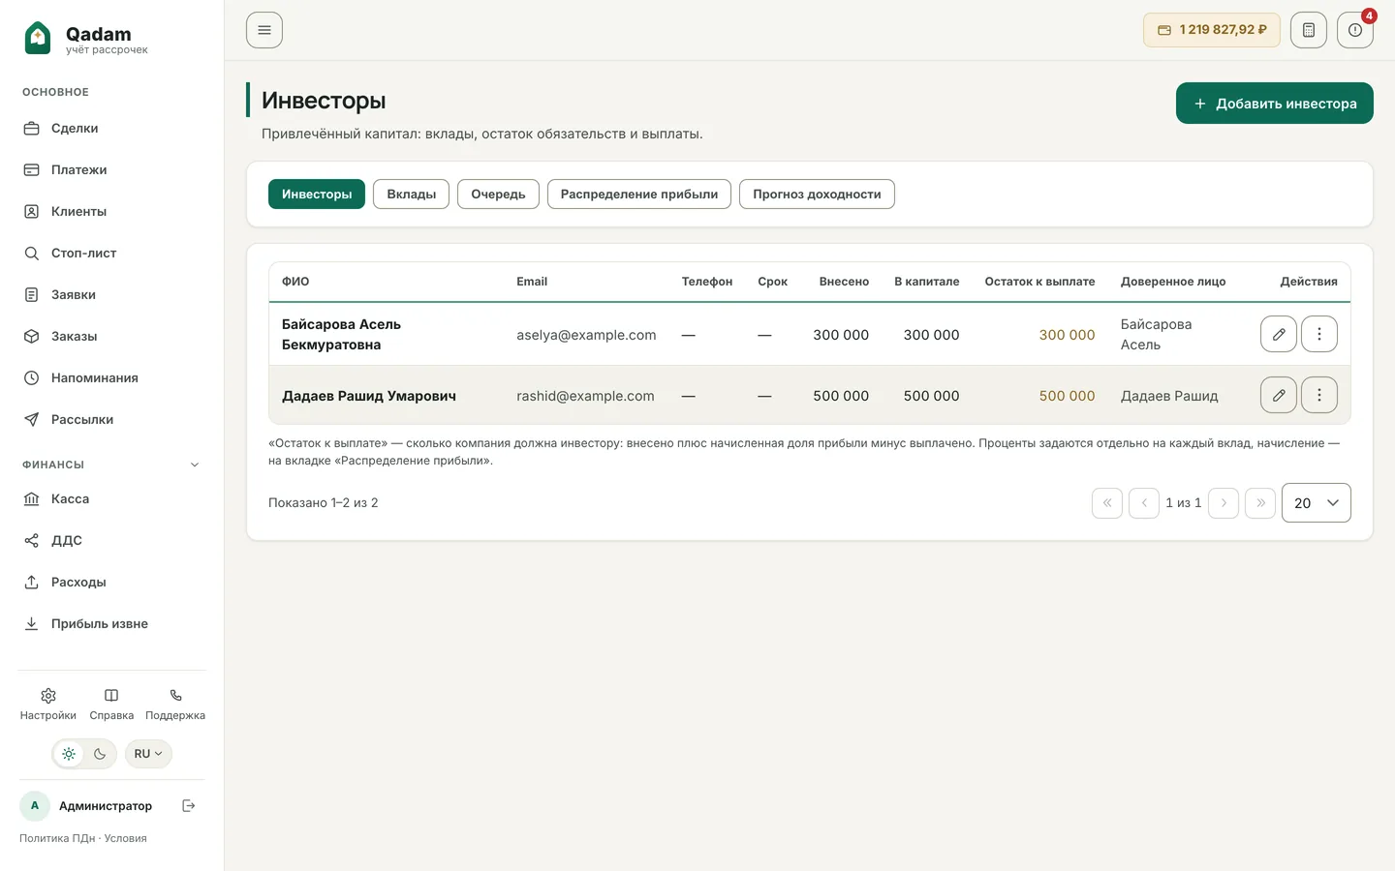Go to the last page of results

1260,502
